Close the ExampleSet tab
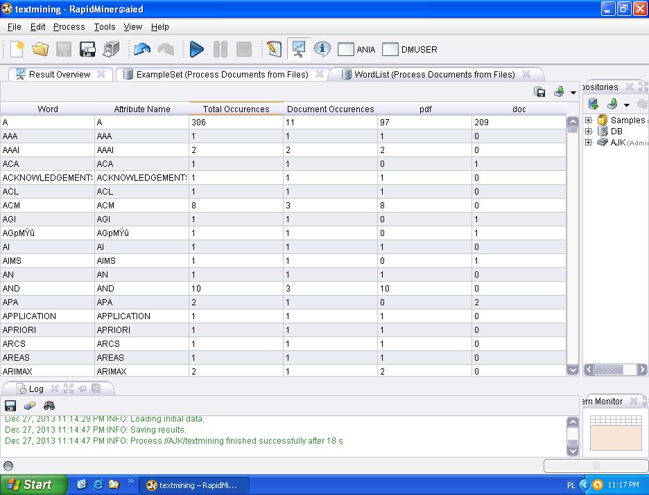Screen dimensions: 649x495 (x=320, y=74)
